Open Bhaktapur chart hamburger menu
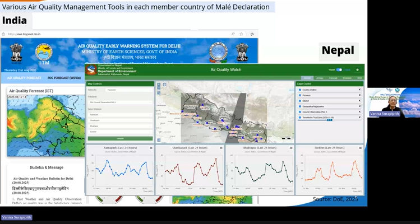Image resolution: width=420 pixels, height=224 pixels. (x=290, y=148)
